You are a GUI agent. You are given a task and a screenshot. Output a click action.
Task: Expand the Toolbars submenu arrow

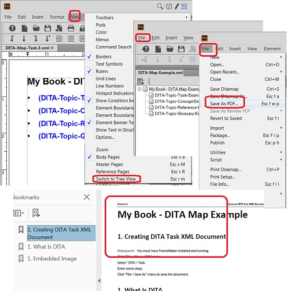click(187, 17)
